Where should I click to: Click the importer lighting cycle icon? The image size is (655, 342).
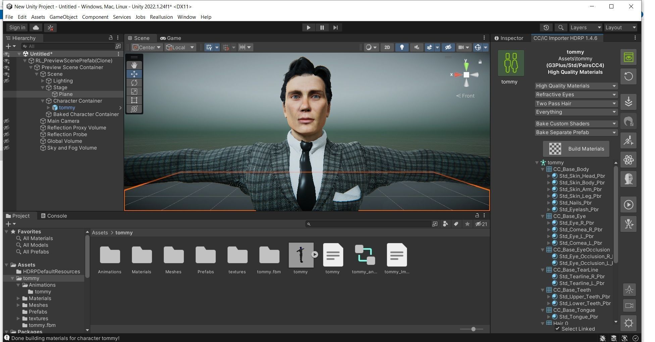[629, 289]
